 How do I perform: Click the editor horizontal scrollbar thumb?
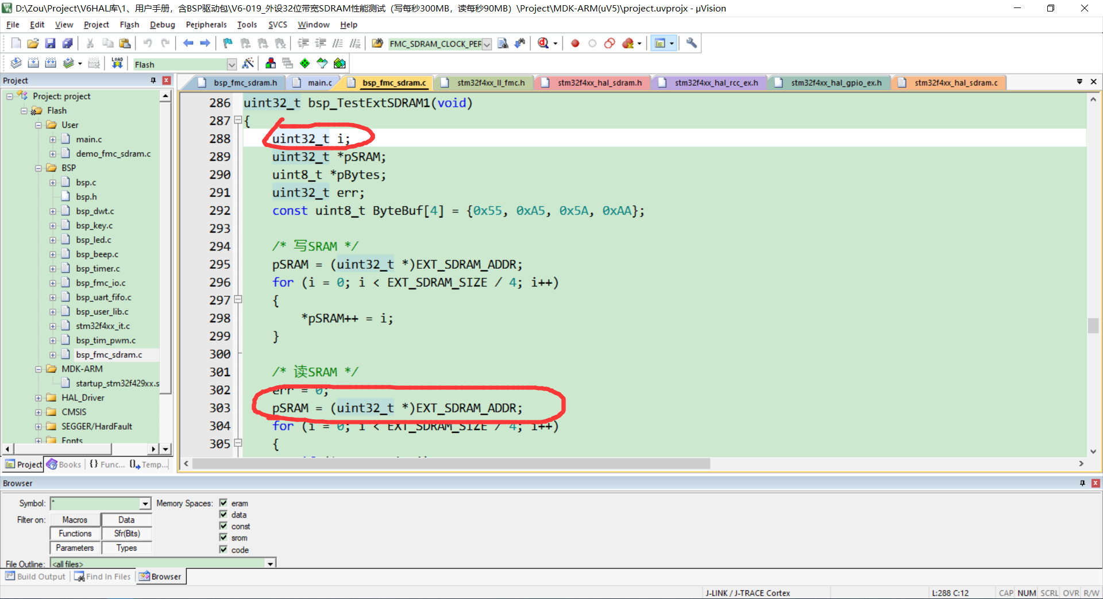tap(451, 463)
